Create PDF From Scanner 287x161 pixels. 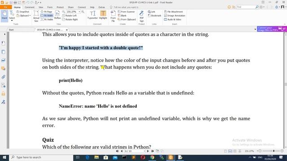[x=126, y=12]
